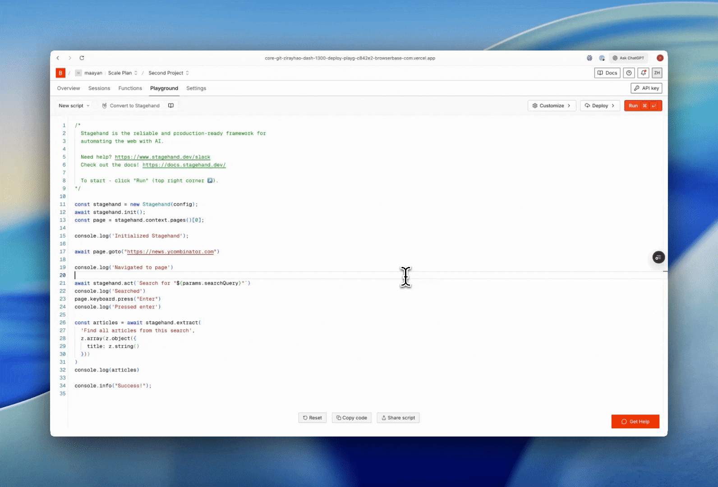This screenshot has height=487, width=718.
Task: Expand the Deploy menu
Action: pos(600,106)
